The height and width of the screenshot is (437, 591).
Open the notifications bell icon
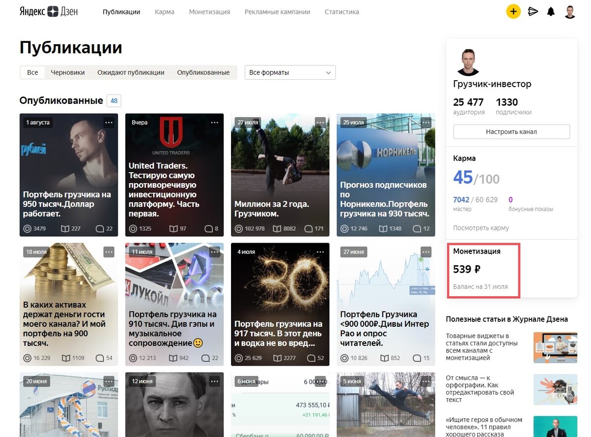point(551,12)
